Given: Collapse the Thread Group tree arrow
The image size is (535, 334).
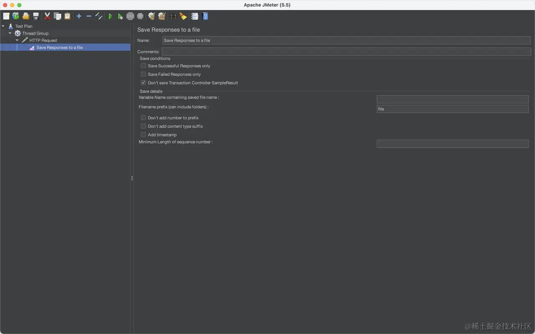Looking at the screenshot, I should [x=10, y=33].
